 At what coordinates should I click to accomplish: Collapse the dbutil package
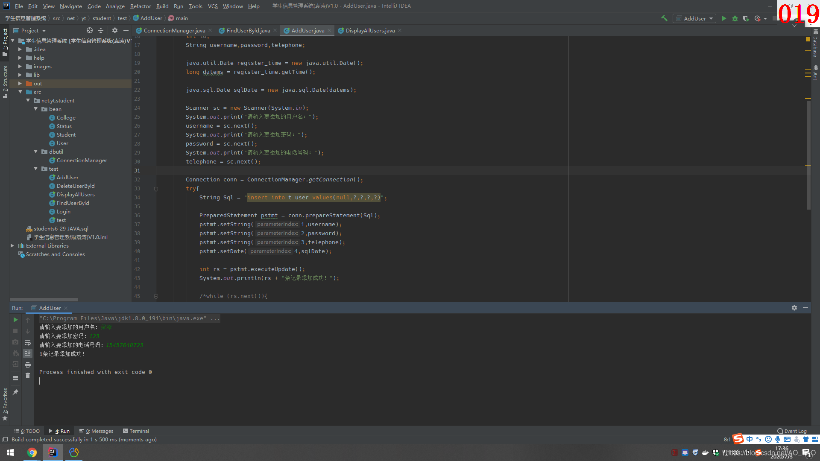(35, 152)
